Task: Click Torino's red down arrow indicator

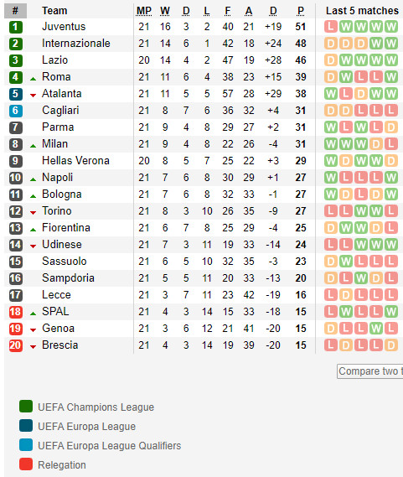Action: (x=34, y=213)
